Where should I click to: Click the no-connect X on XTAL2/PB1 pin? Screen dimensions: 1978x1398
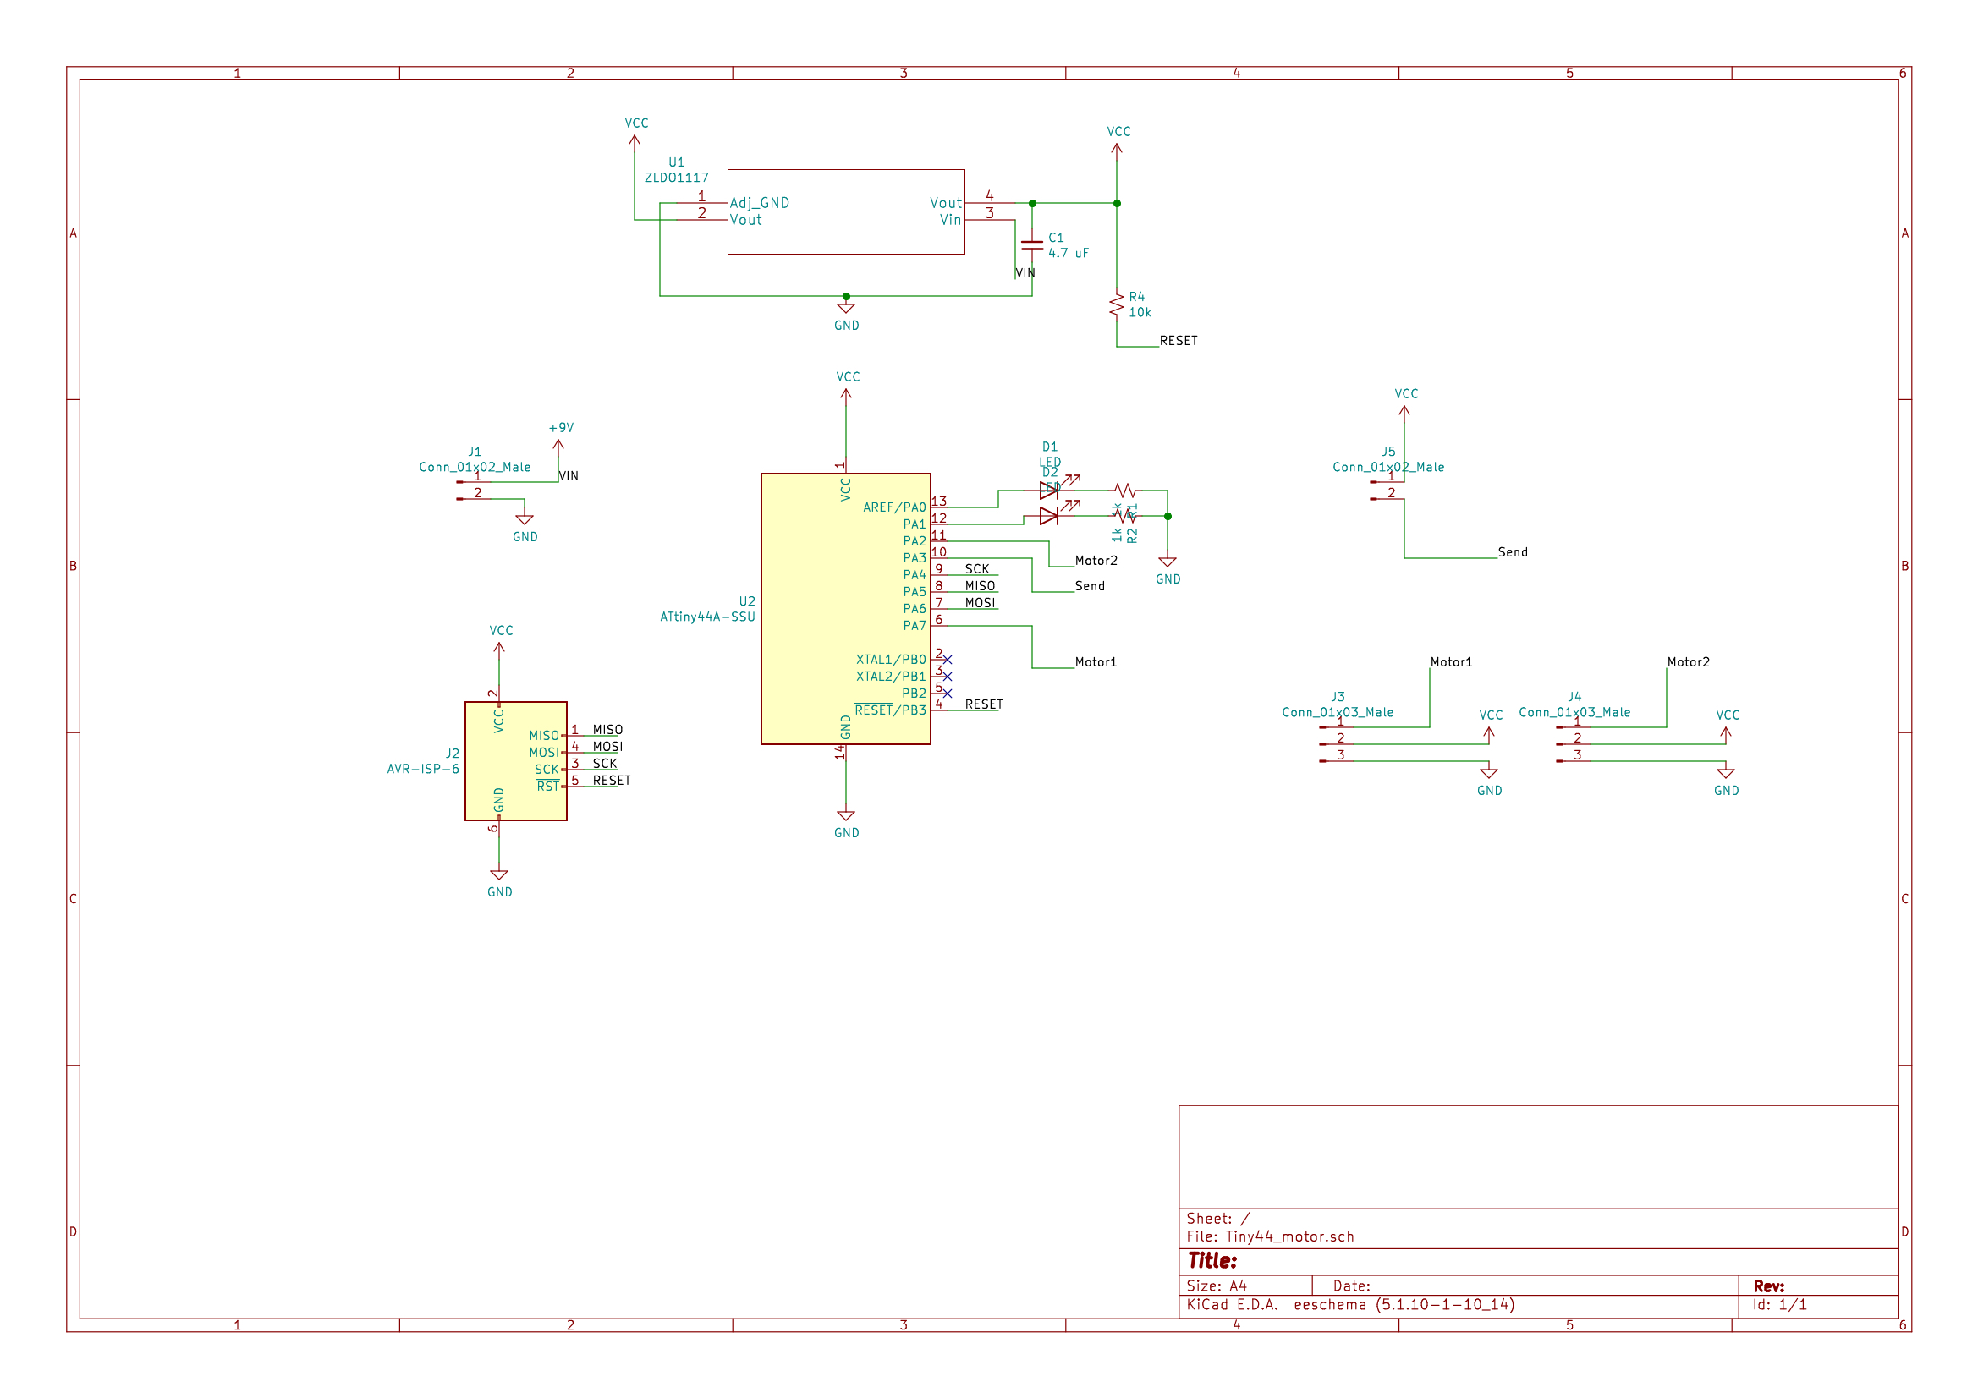948,677
